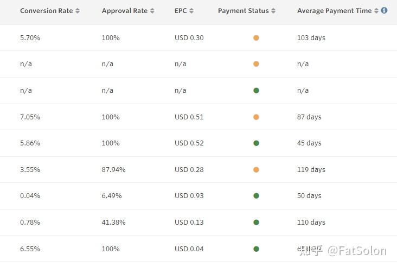The height and width of the screenshot is (267, 397).
Task: Click Payment Status column header text
Action: pos(243,11)
